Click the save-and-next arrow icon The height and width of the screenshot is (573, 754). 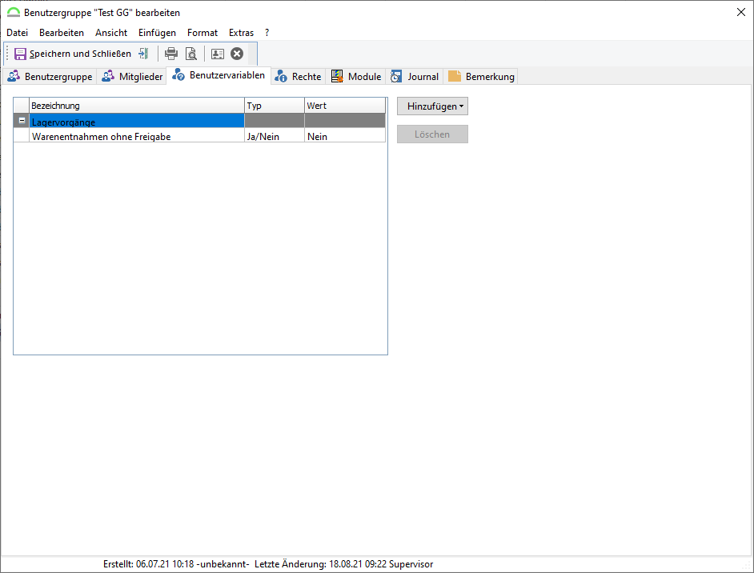click(x=144, y=54)
